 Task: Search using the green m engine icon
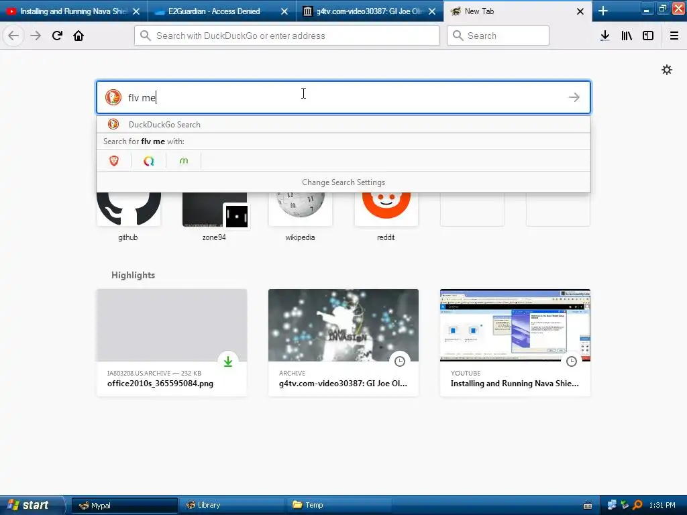[184, 161]
